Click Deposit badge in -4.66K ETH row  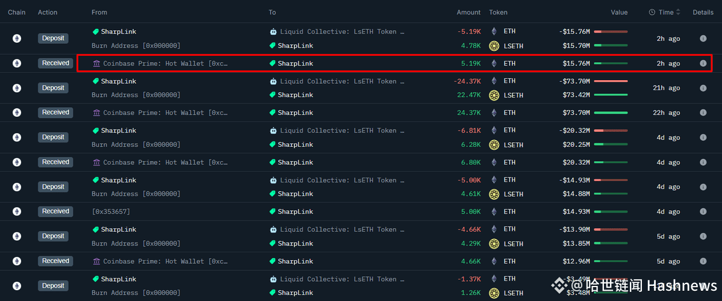pyautogui.click(x=53, y=236)
